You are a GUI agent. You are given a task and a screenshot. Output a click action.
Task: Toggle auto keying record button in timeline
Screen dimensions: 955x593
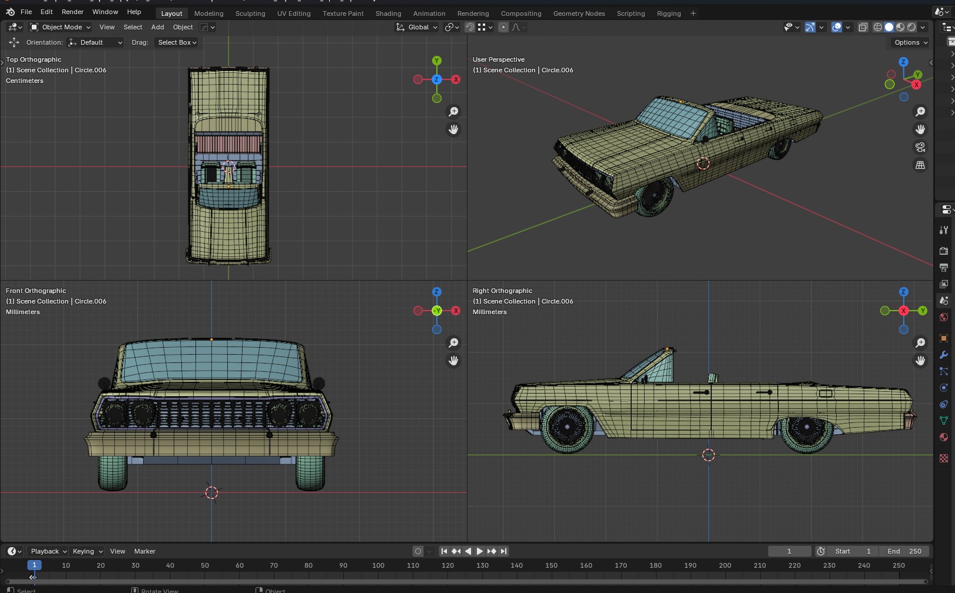point(418,551)
